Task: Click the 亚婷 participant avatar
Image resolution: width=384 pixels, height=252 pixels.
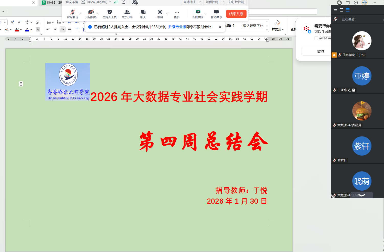Action: pos(362,76)
